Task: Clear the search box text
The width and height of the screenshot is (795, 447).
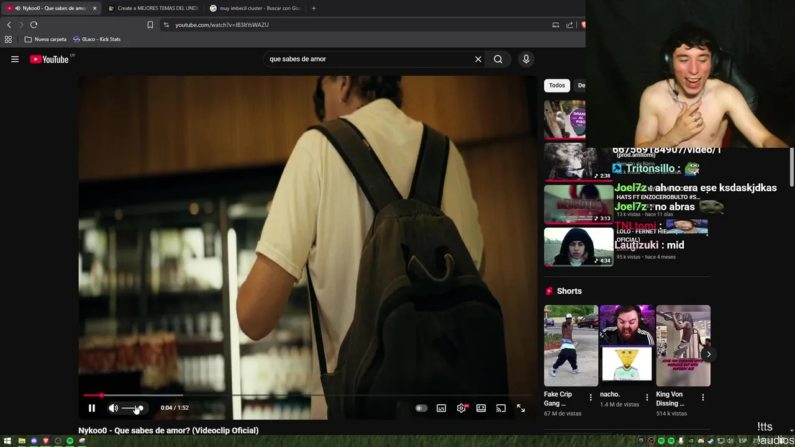Action: (478, 59)
